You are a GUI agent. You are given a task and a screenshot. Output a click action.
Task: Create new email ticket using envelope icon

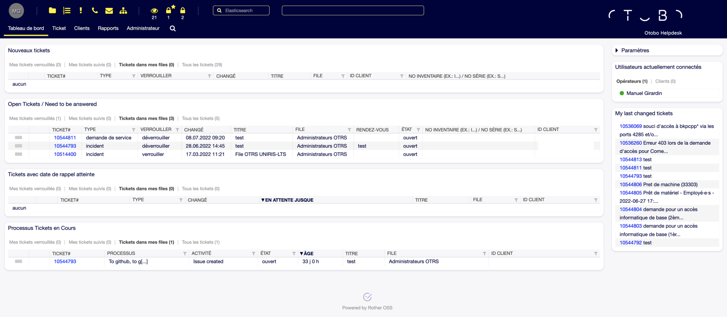pyautogui.click(x=109, y=10)
